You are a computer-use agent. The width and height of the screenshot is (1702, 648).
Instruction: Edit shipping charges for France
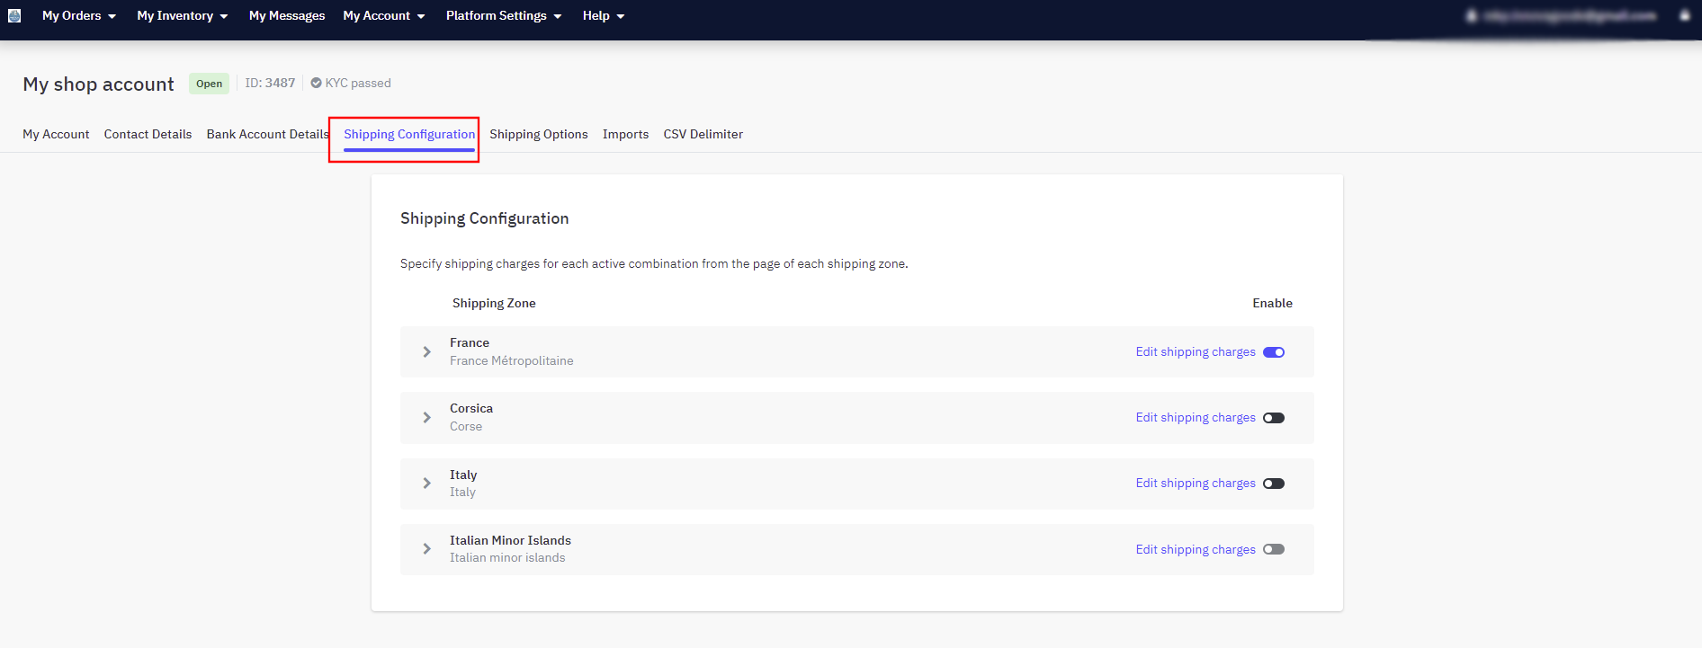[1195, 352]
